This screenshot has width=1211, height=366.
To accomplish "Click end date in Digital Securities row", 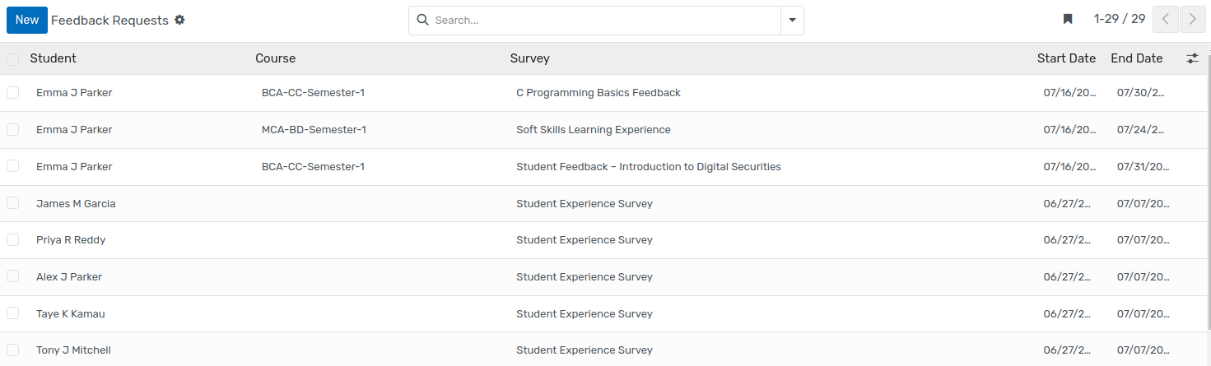I will click(1143, 167).
